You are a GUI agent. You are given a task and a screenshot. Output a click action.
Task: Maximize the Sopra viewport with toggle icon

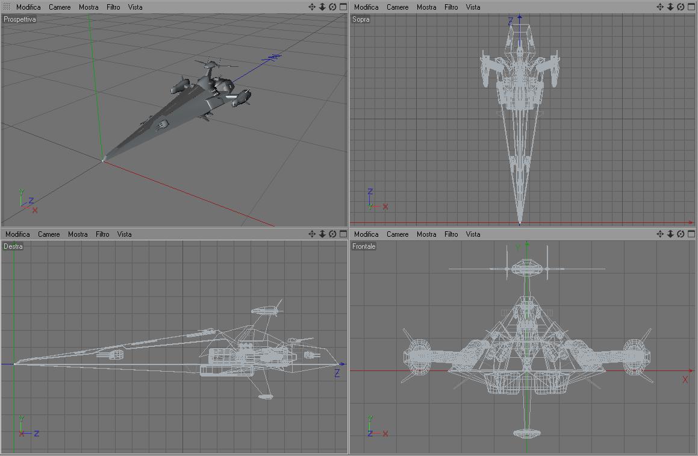point(691,7)
